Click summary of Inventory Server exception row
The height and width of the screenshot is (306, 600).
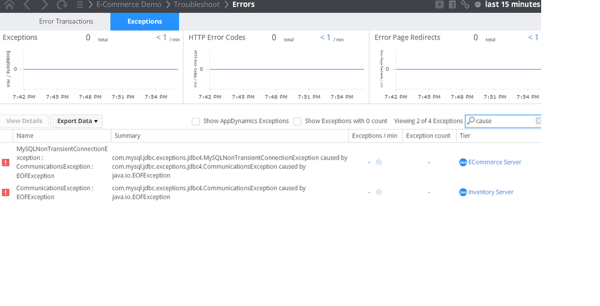[209, 193]
